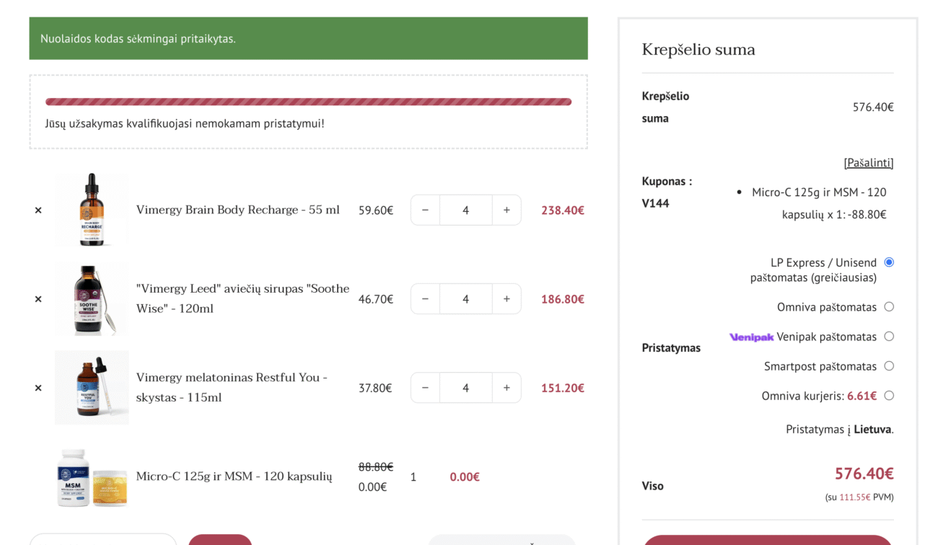Open Vimergy Brain Body Recharge - 55 ml link

(x=238, y=210)
